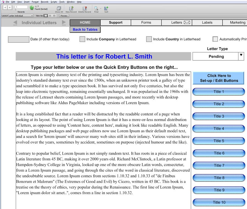Toggle Include Country in Letterhead checkbox
This screenshot has height=209, width=247.
pos(149,39)
